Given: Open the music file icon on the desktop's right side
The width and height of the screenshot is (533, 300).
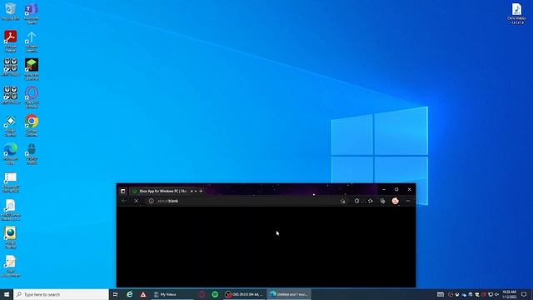Looking at the screenshot, I should [x=516, y=13].
